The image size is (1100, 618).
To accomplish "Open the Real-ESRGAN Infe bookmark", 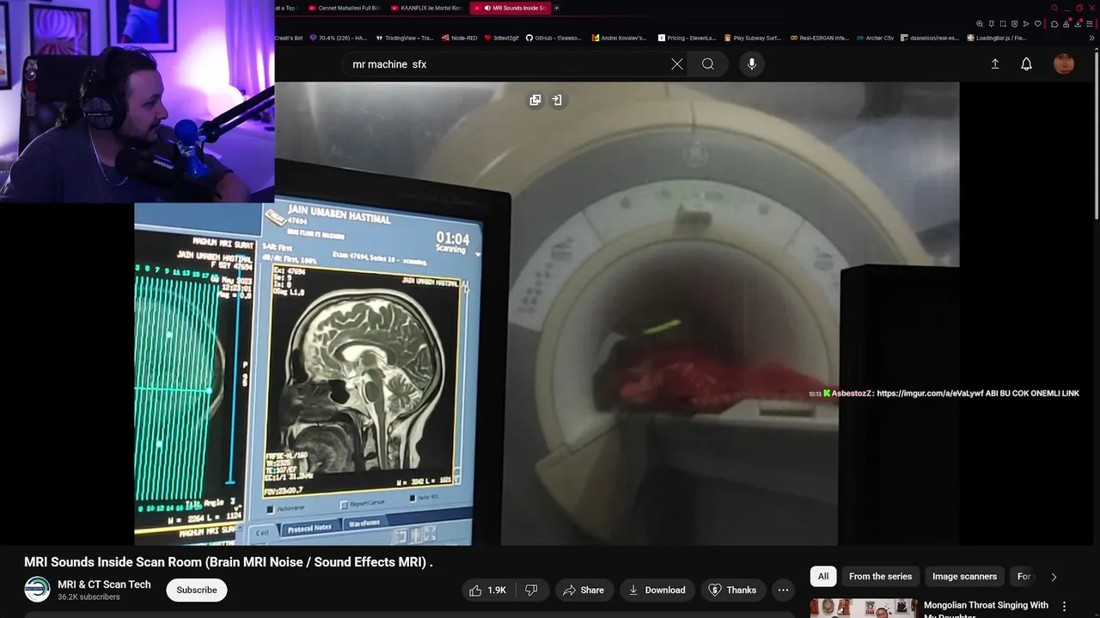I will pyautogui.click(x=820, y=38).
